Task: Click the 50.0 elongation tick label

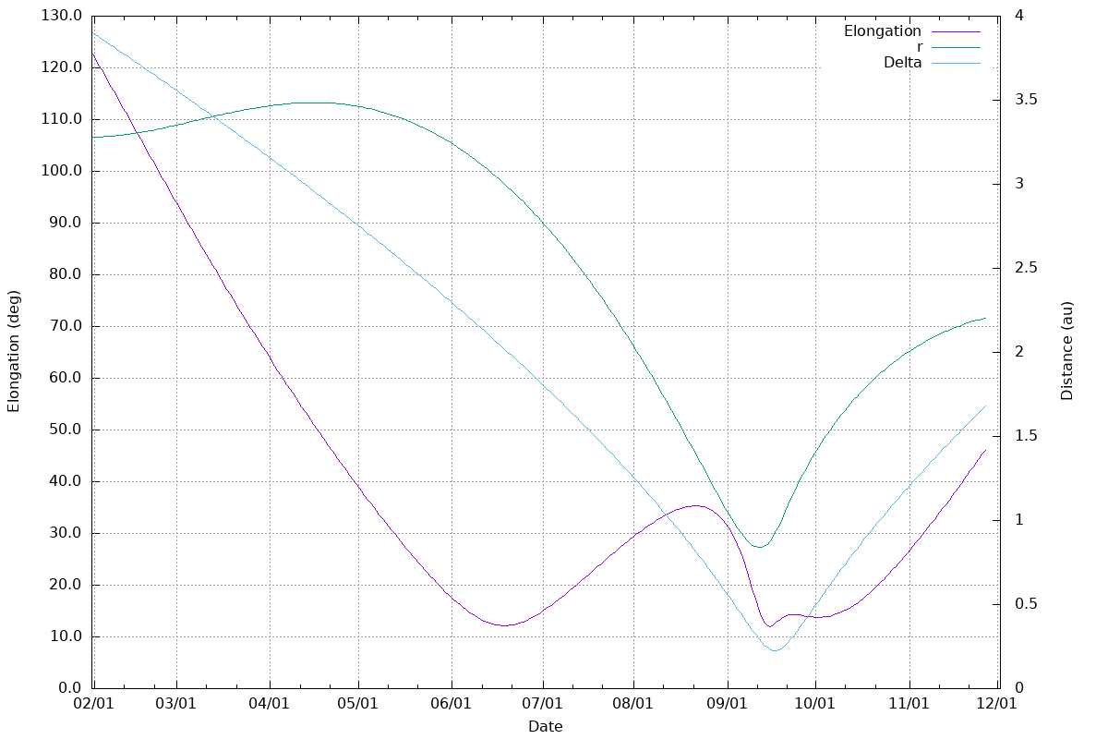Action: 67,430
